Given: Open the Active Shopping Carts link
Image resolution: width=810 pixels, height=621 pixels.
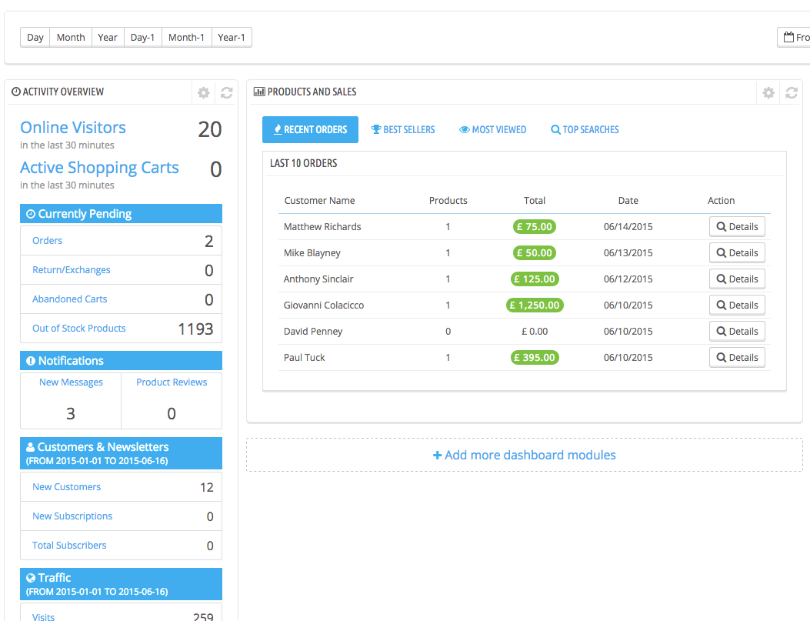Looking at the screenshot, I should (99, 168).
